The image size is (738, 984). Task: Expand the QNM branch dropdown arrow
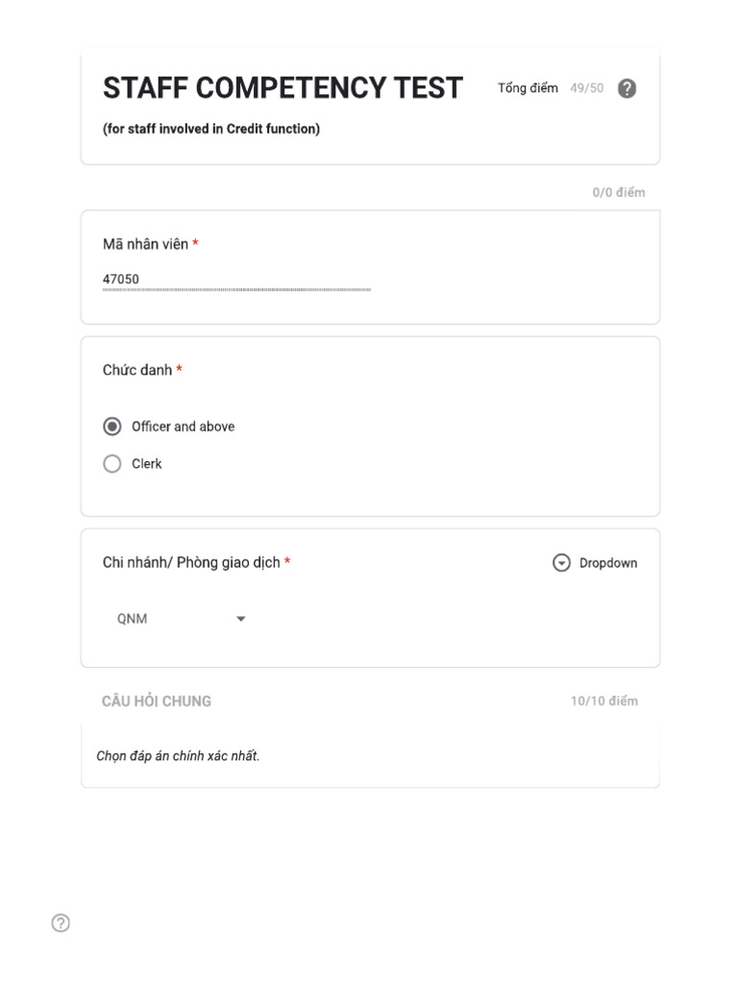pyautogui.click(x=240, y=618)
